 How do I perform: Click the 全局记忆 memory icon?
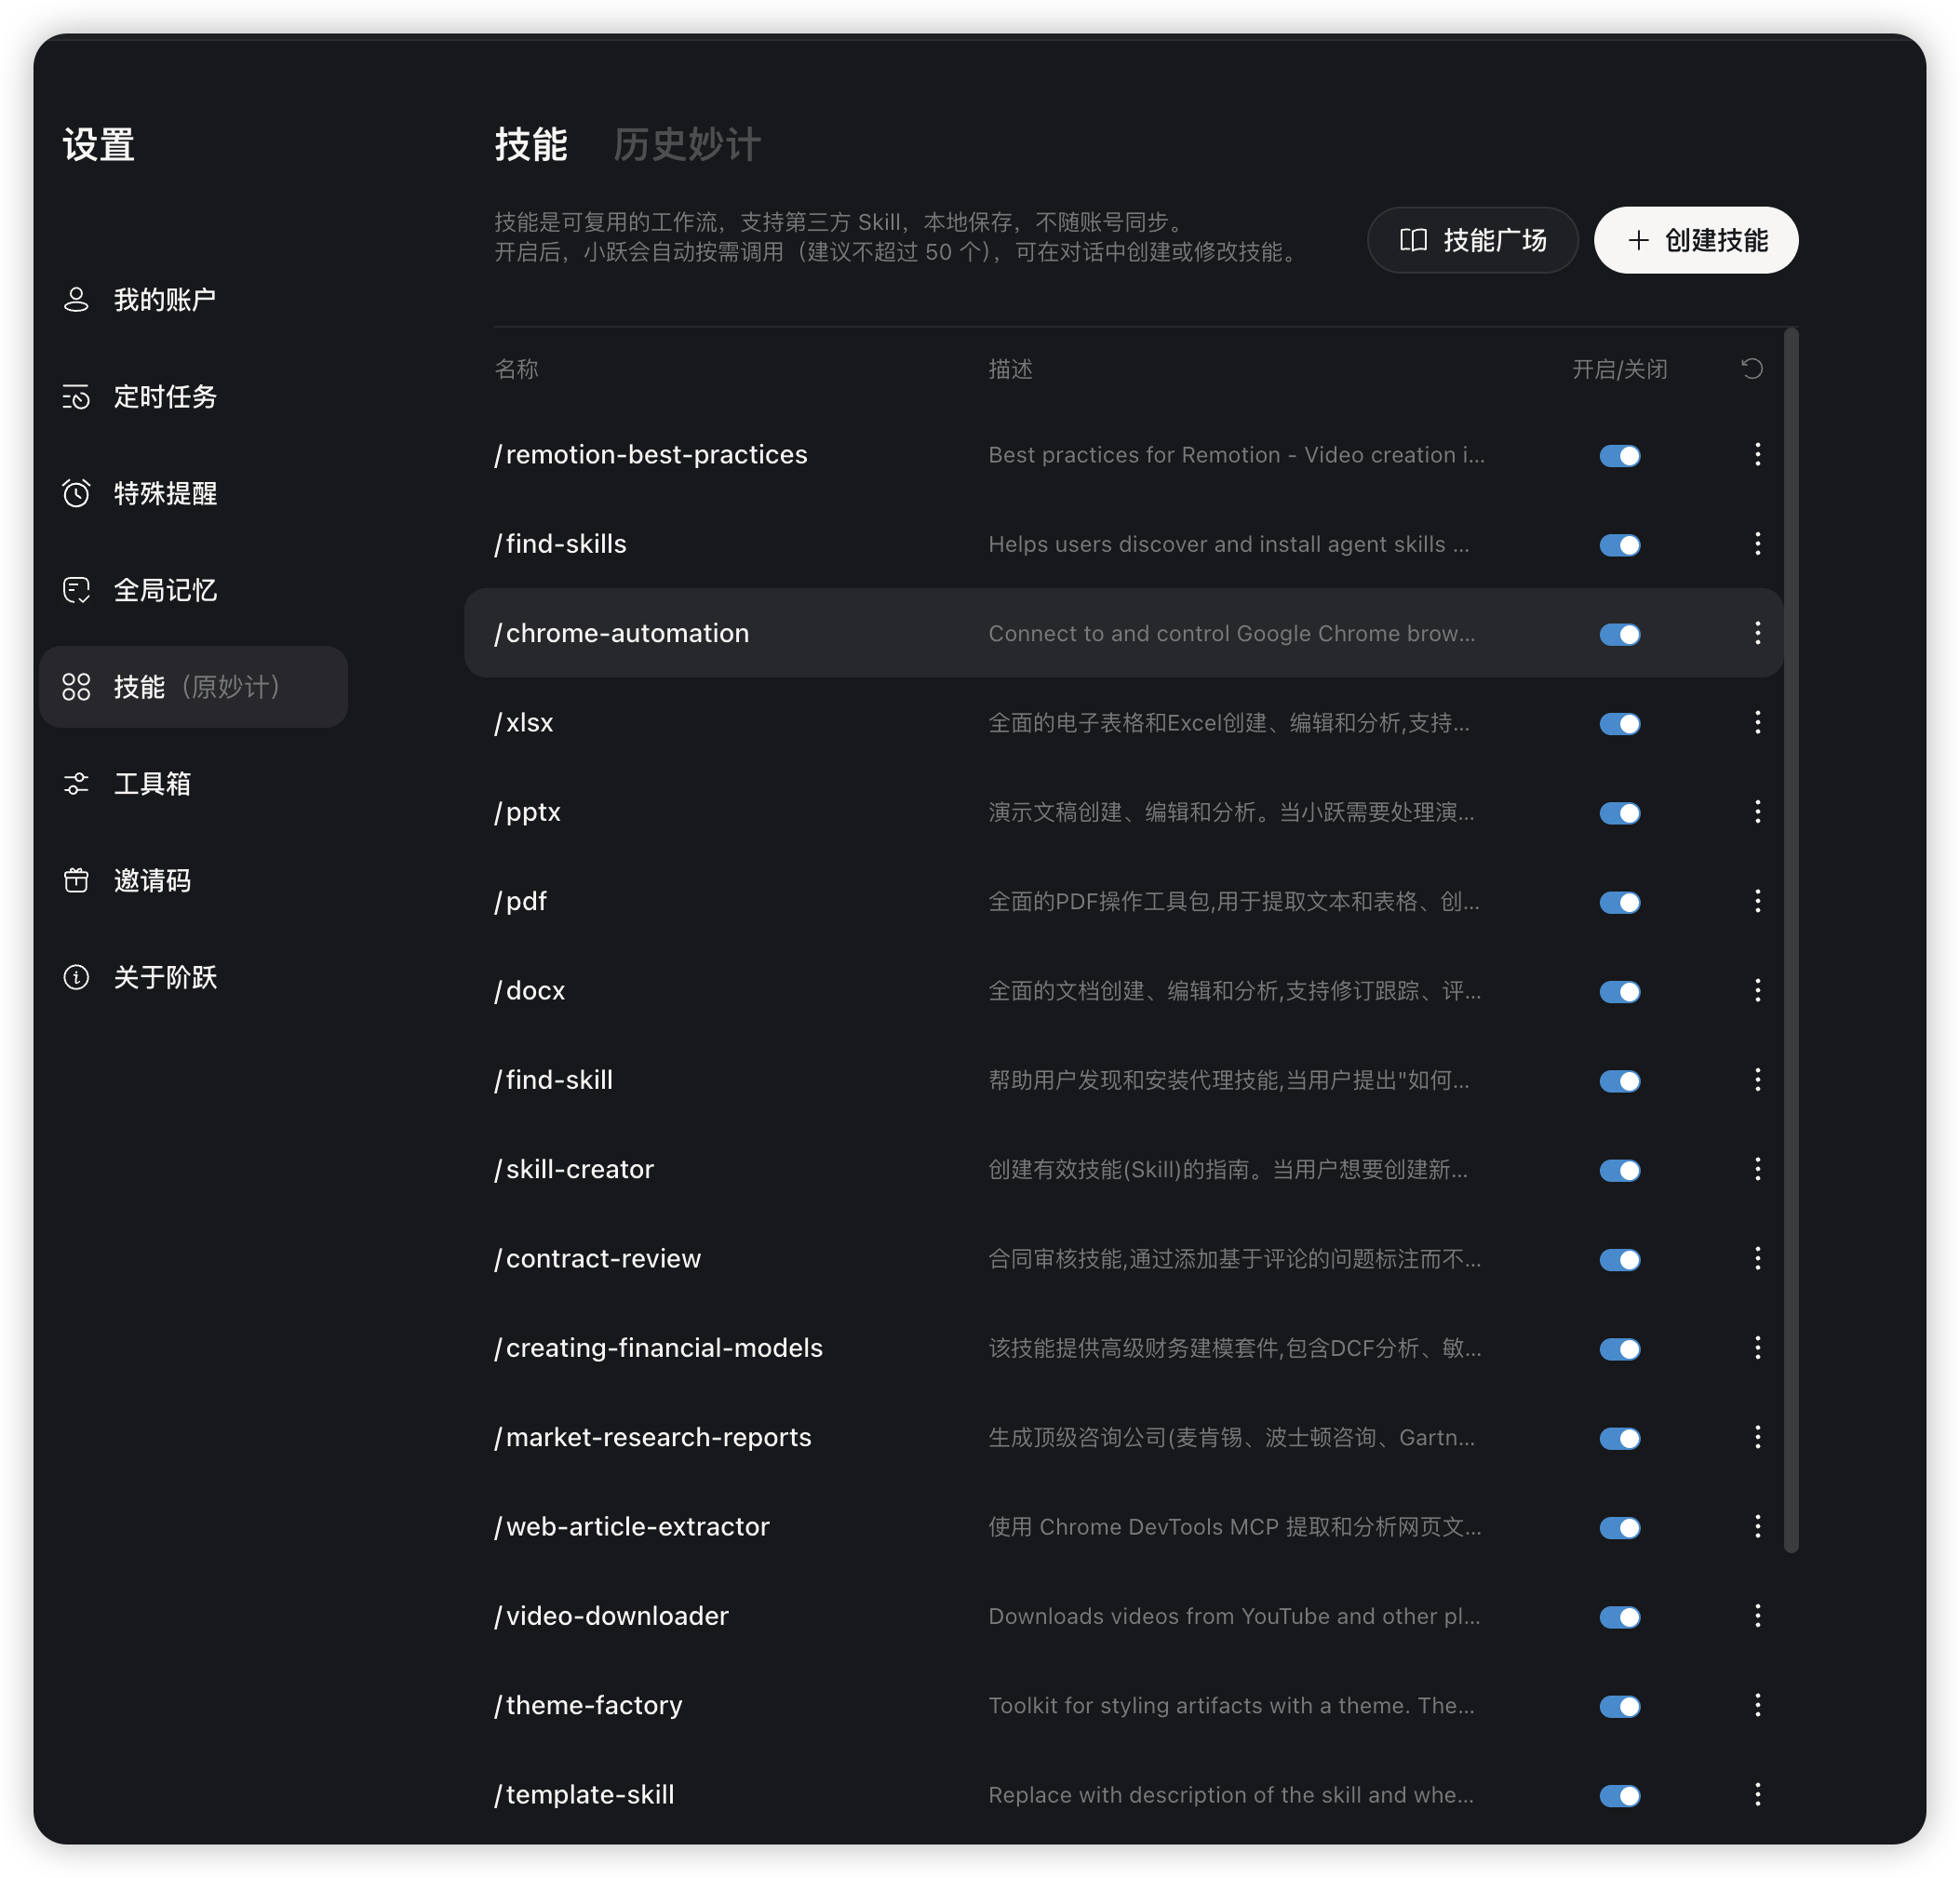(x=76, y=590)
